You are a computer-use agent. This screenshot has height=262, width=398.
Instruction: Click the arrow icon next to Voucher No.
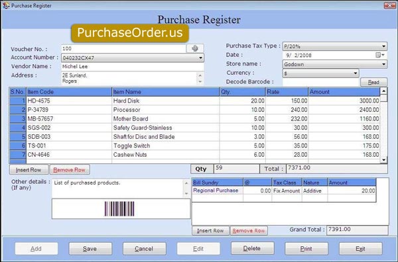pos(195,48)
